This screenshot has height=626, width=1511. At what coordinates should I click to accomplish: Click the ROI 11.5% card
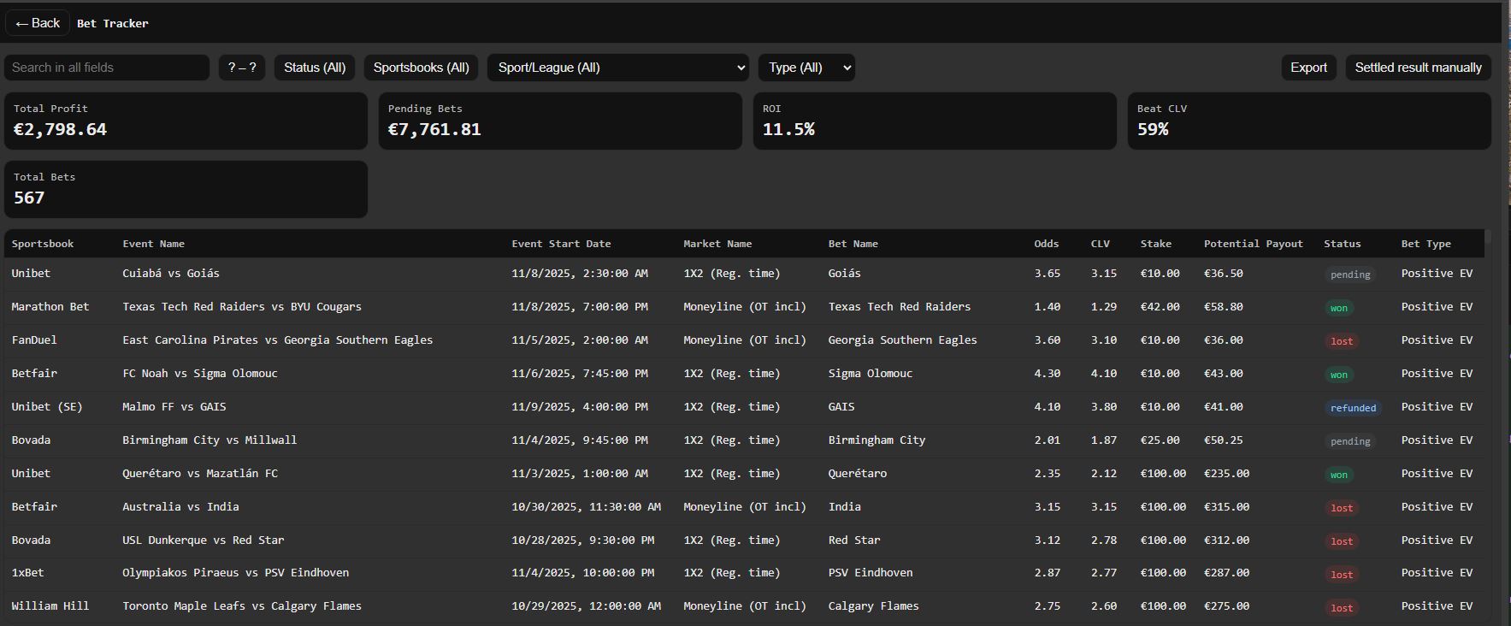click(935, 121)
